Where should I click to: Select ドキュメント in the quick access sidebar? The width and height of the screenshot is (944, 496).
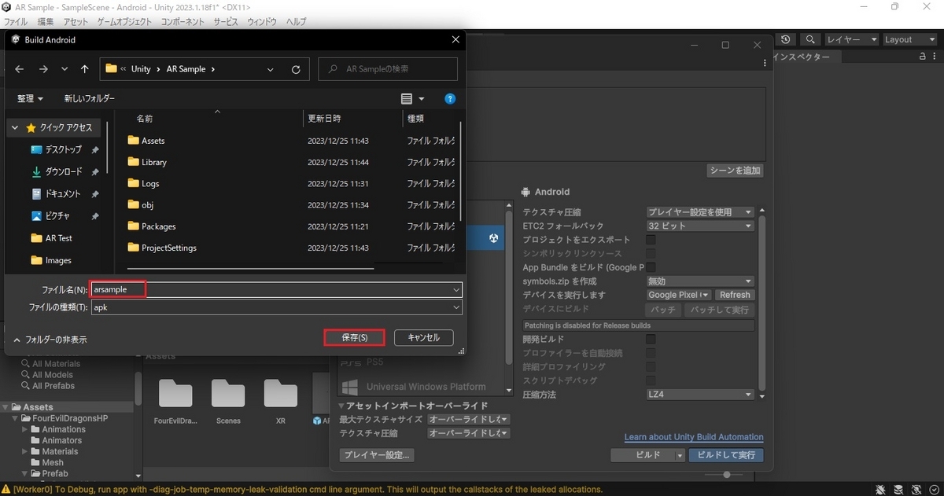coord(63,193)
